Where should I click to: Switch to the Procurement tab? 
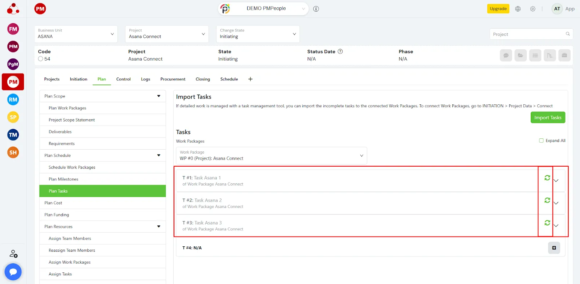(173, 79)
